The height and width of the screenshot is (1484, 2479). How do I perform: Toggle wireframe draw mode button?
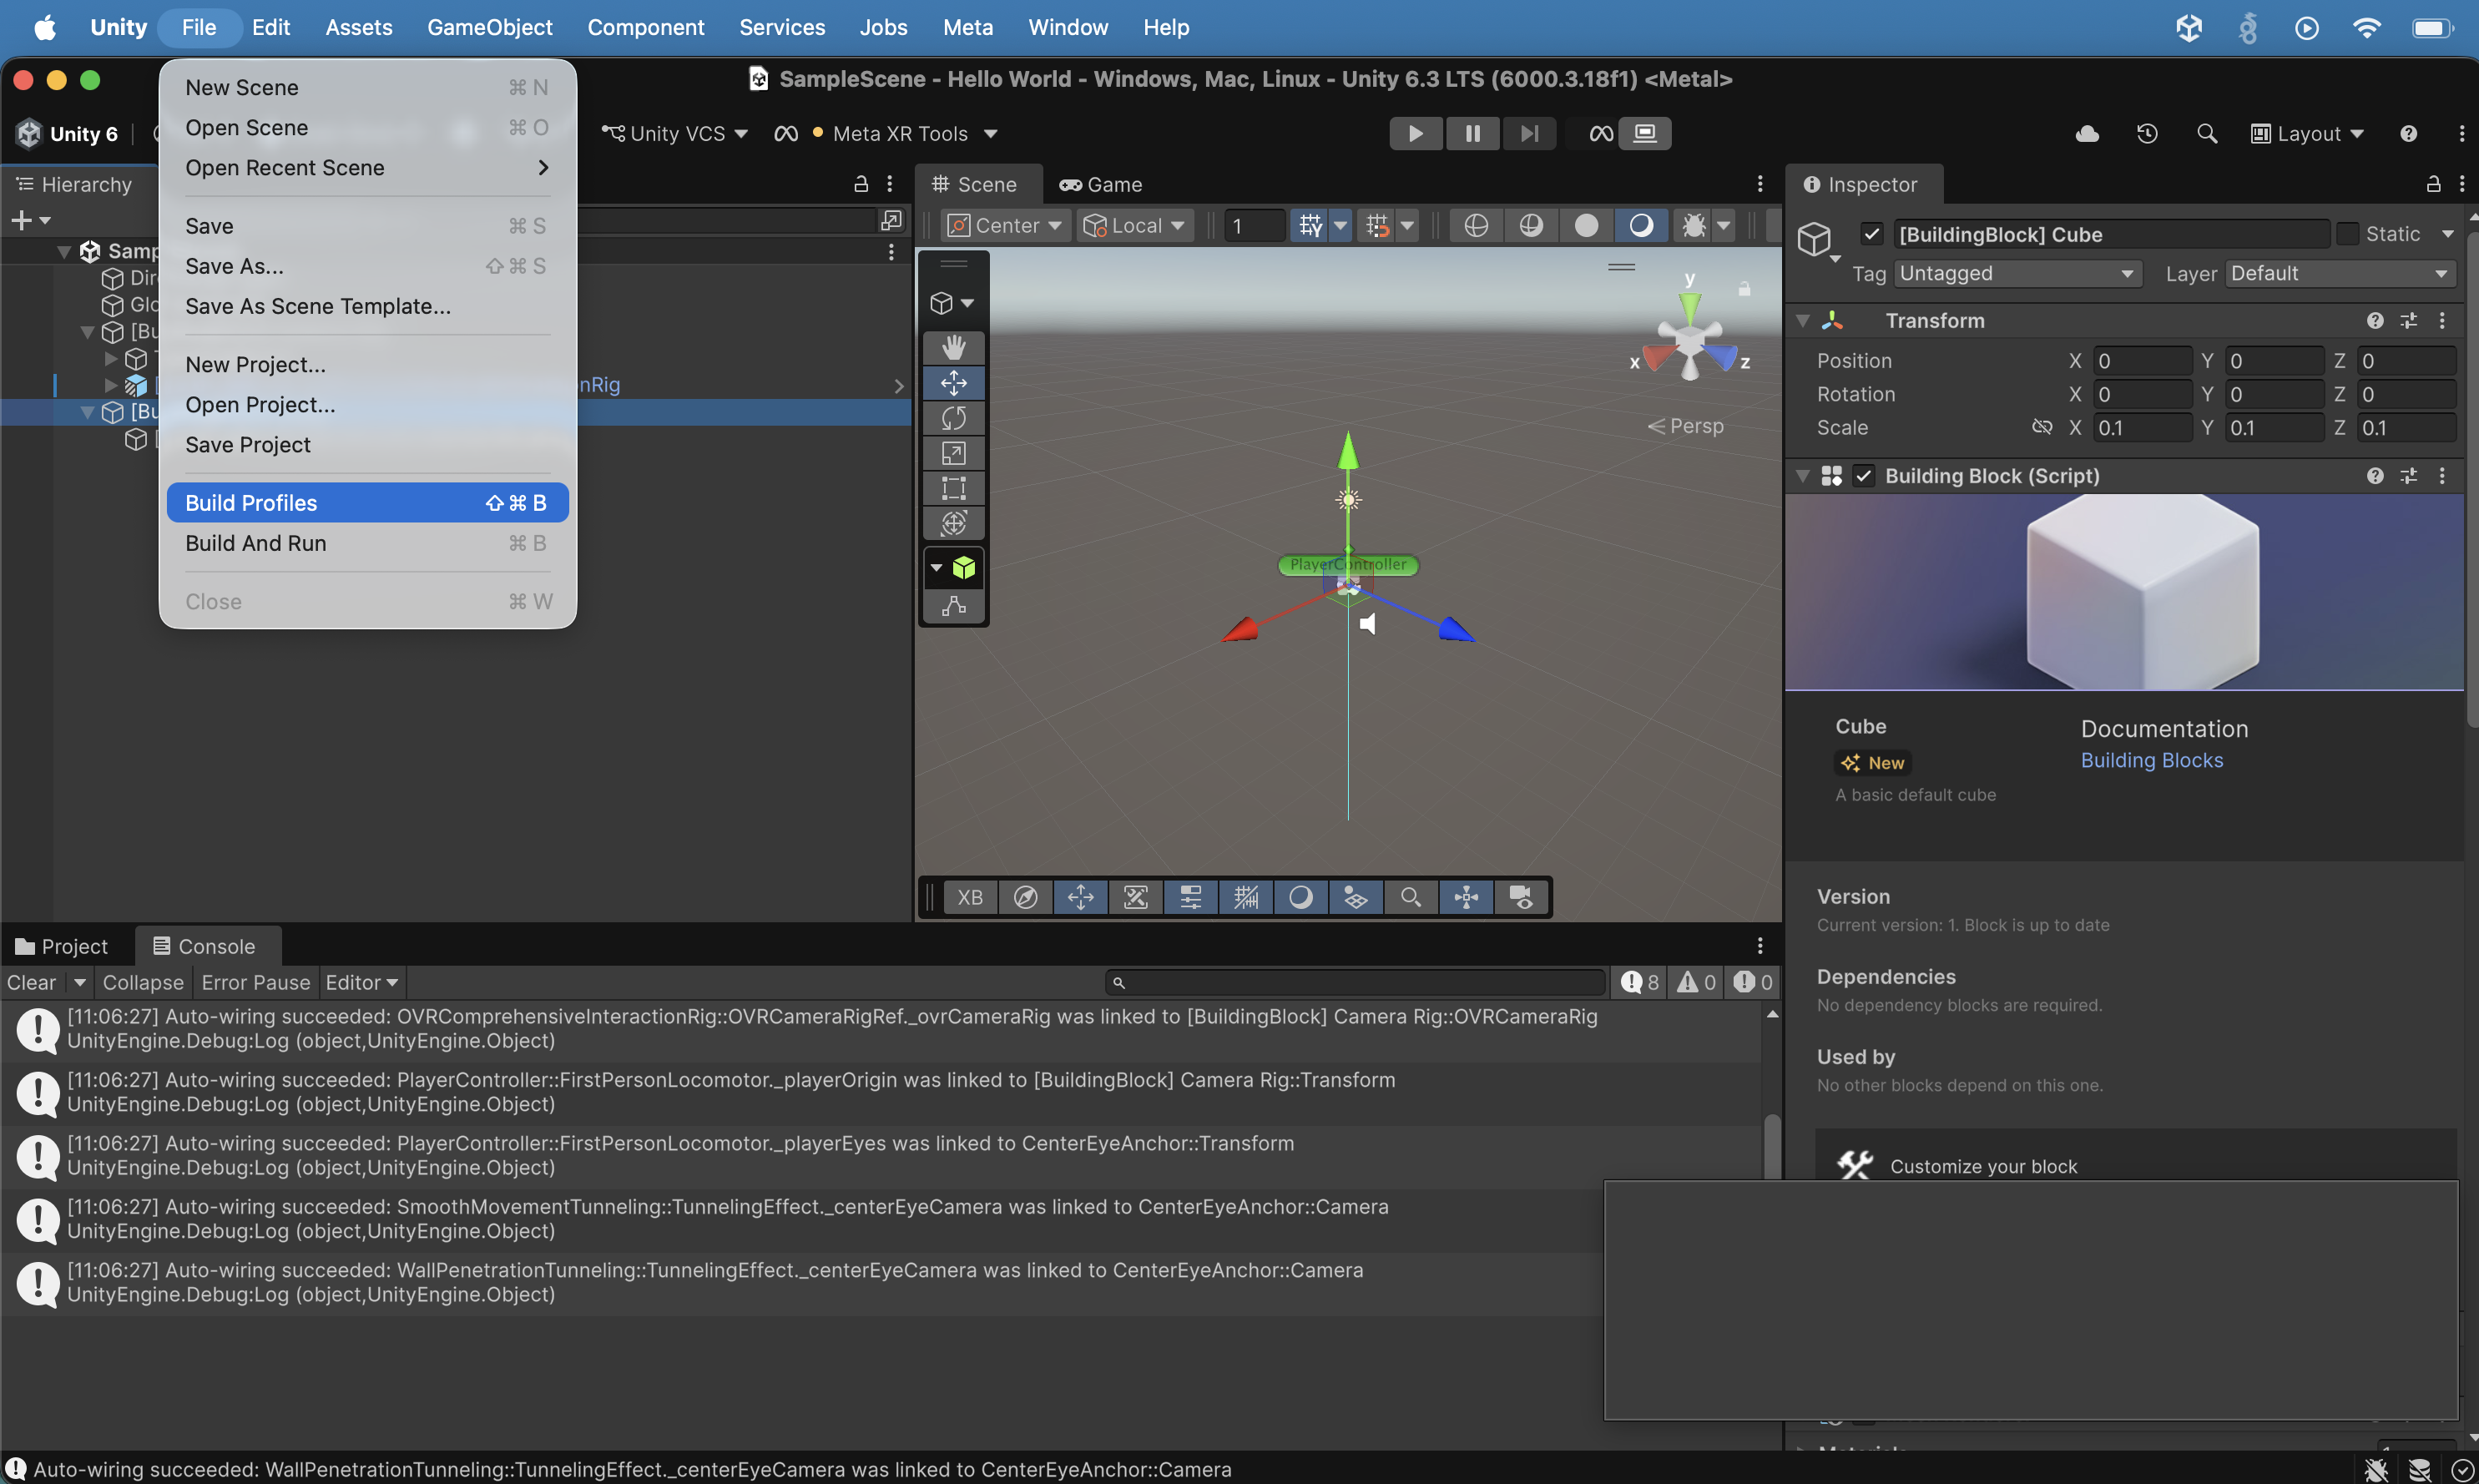(x=1475, y=226)
